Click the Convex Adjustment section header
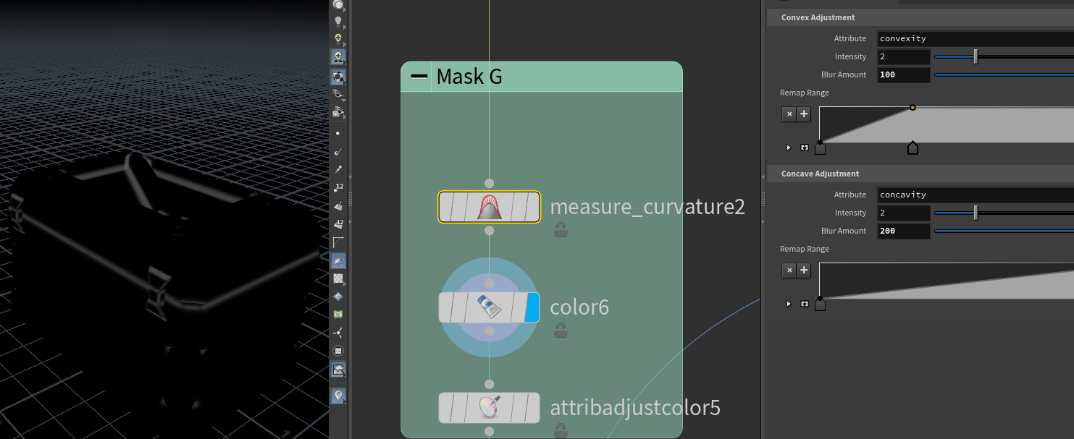This screenshot has width=1074, height=439. coord(920,17)
